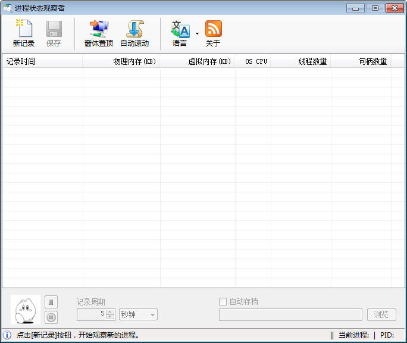Sort by 物理内存(KB) column header
The image size is (407, 343).
121,61
